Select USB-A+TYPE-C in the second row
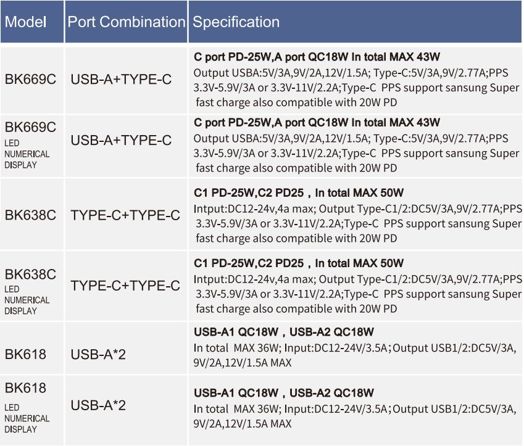524x446 pixels. tap(121, 141)
